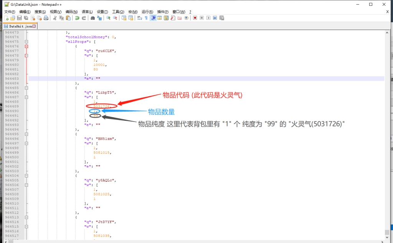Open the 窗口(W) menu
This screenshot has height=243, width=393.
point(179,12)
